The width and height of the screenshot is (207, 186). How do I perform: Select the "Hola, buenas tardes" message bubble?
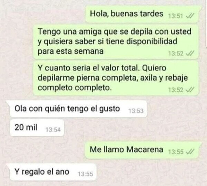click(x=142, y=14)
